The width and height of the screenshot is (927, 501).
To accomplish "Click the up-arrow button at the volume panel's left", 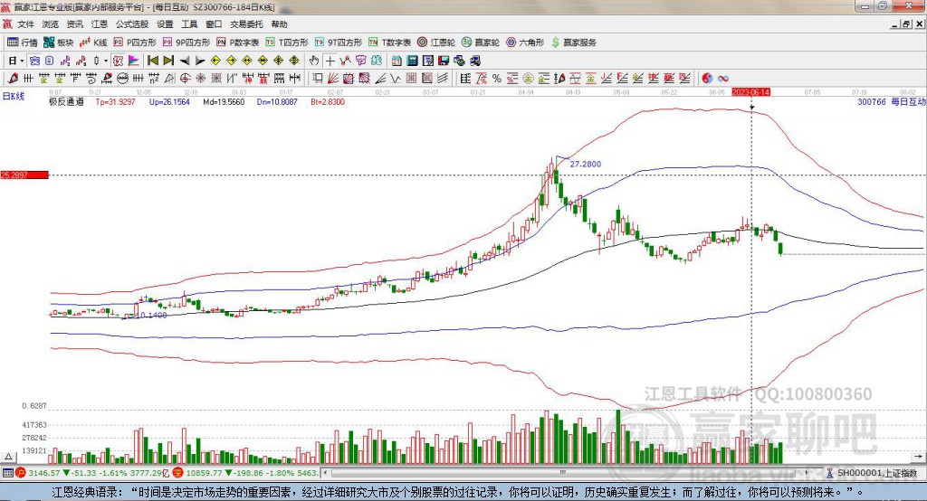I will (x=8, y=457).
